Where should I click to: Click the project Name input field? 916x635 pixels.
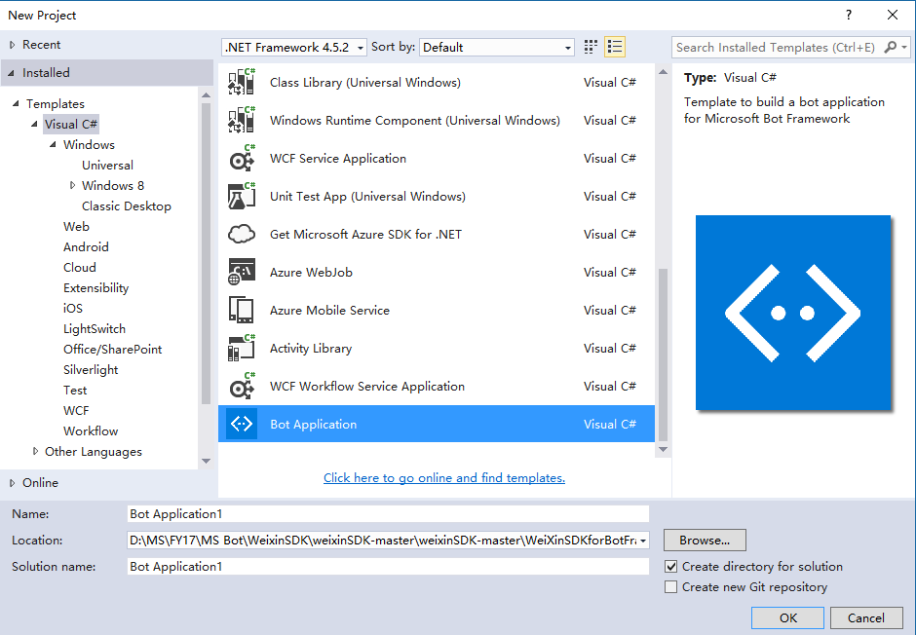[x=388, y=513]
